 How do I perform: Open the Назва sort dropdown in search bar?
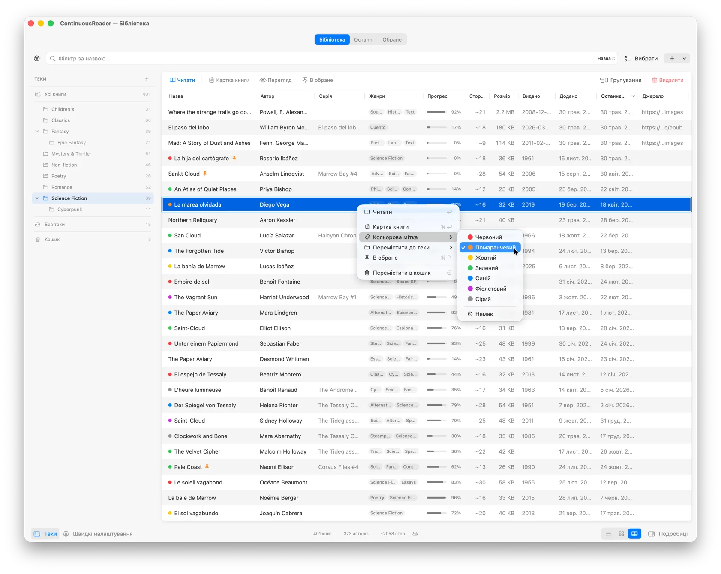click(606, 58)
